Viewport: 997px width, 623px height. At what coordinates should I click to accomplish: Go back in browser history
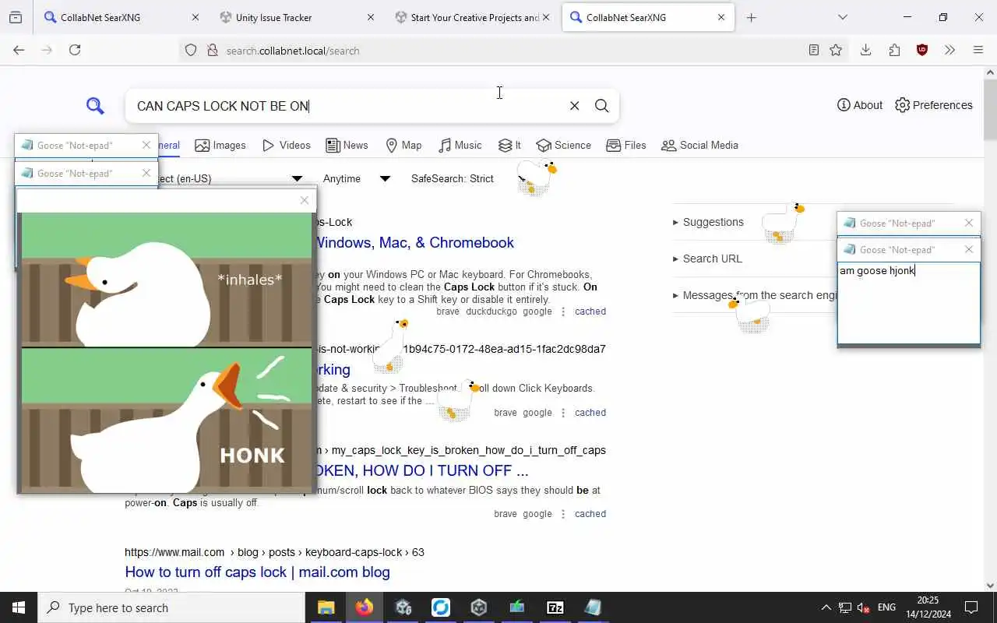tap(19, 50)
